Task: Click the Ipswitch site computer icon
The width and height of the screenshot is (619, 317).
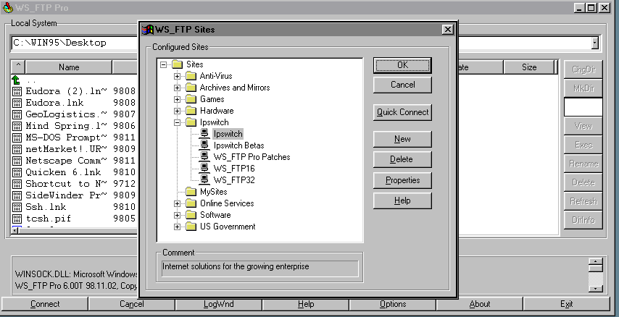Action: pyautogui.click(x=204, y=134)
